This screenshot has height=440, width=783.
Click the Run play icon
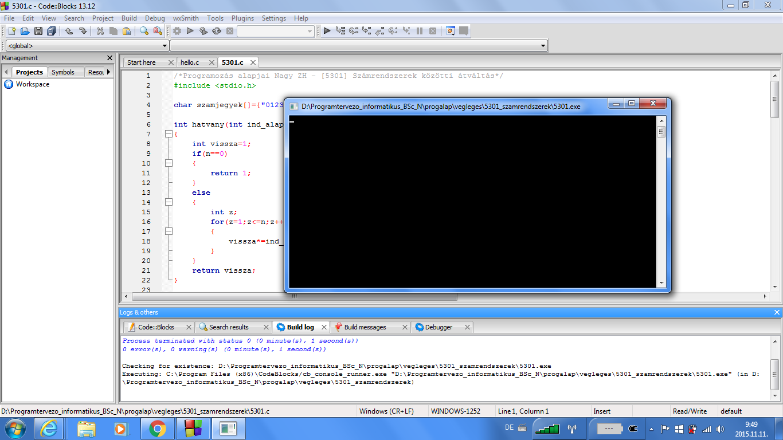click(x=190, y=31)
